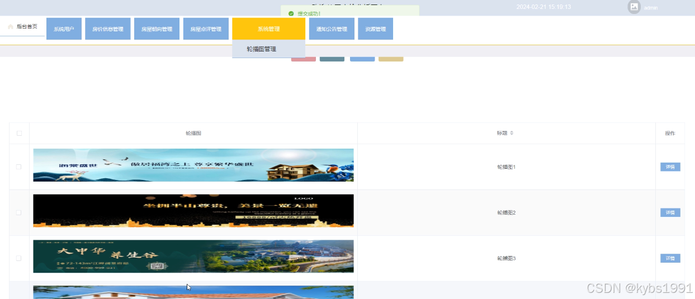Open the 轮播图1 banner thumbnail
This screenshot has height=299, width=695.
pos(193,165)
